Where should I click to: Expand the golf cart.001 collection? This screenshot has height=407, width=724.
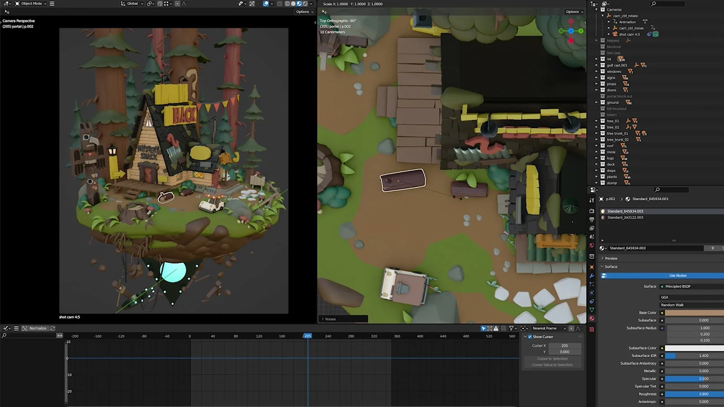[x=596, y=65]
